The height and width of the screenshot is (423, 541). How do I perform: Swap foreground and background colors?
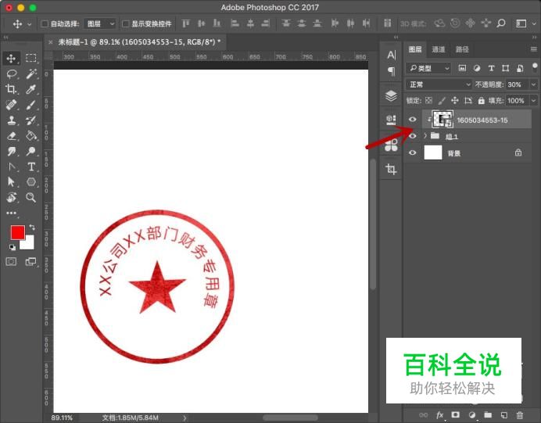(32, 227)
